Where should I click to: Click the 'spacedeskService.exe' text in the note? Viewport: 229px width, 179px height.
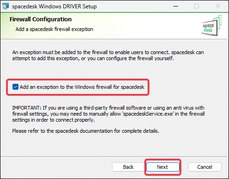coord(148,114)
